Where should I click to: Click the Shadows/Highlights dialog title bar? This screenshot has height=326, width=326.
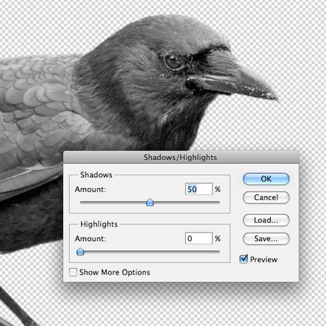point(181,157)
